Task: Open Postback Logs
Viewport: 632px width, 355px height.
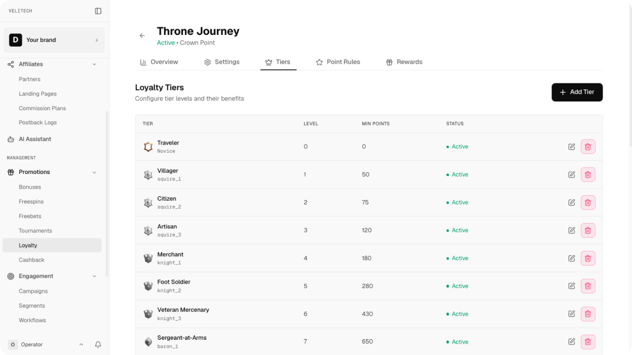Action: [38, 122]
